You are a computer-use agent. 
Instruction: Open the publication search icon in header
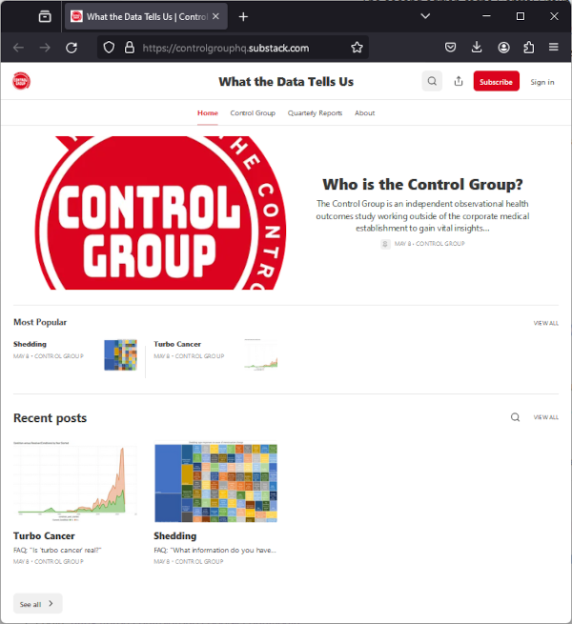click(432, 81)
